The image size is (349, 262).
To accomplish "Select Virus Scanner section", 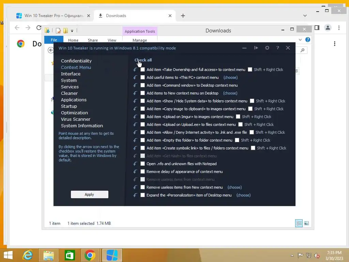I will click(x=76, y=119).
